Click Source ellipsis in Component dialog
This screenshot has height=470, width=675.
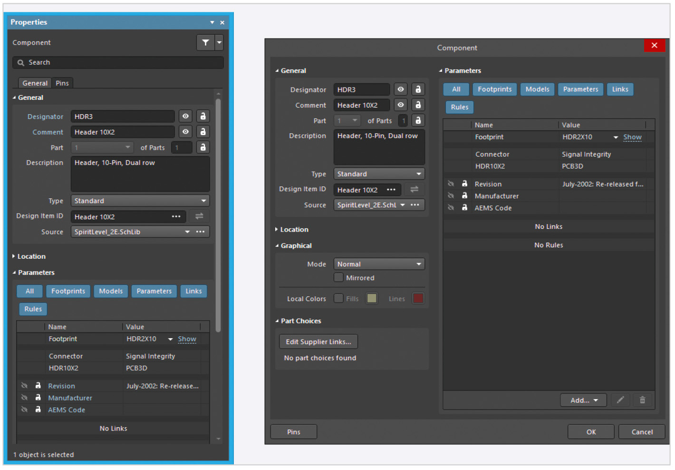point(415,205)
